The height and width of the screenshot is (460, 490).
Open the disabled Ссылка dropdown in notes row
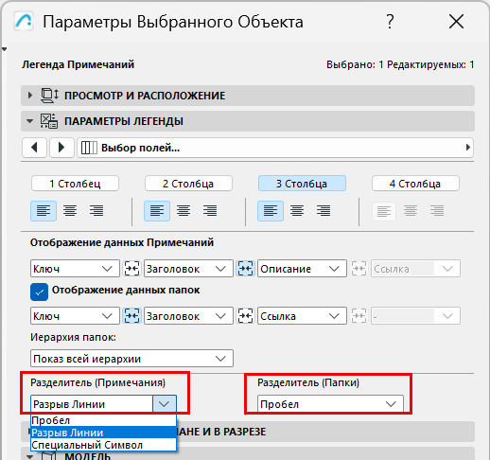coord(415,269)
